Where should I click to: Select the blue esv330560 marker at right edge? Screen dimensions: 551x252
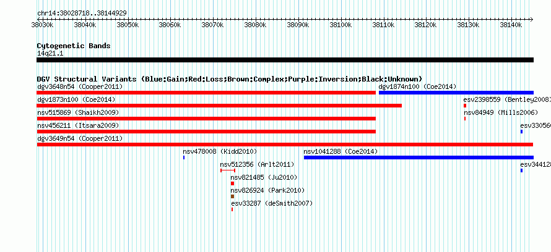click(x=521, y=132)
